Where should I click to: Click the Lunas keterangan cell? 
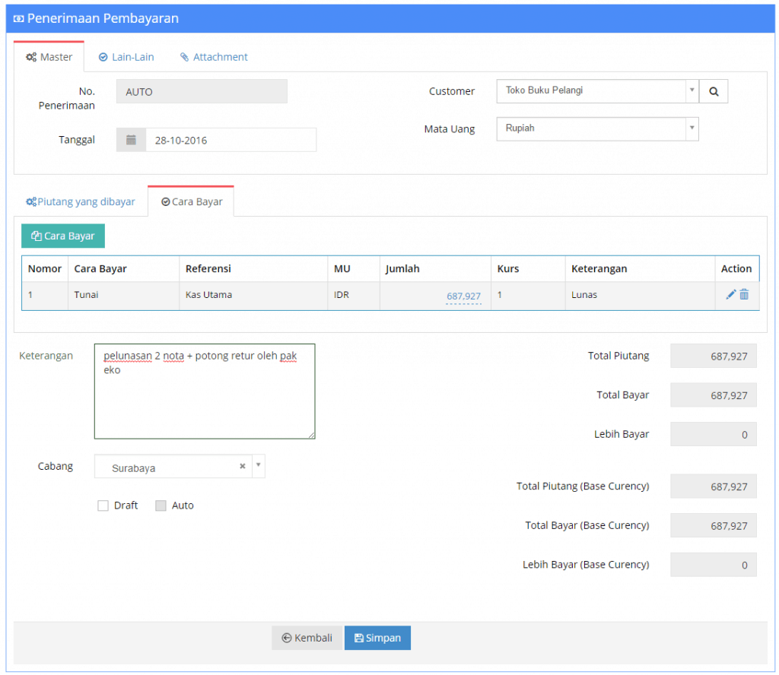[640, 295]
